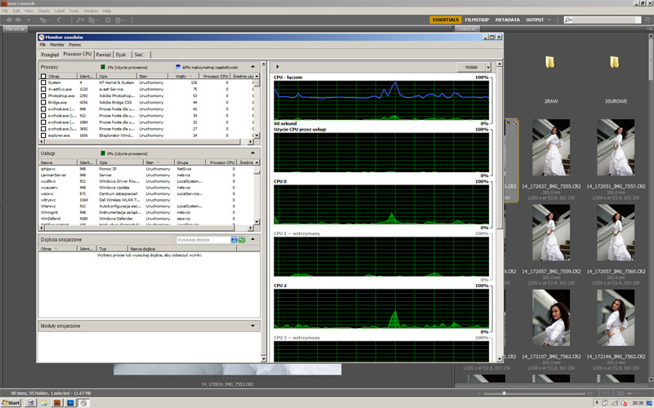Open the Widoki dropdown
654x408 pixels.
pos(473,67)
